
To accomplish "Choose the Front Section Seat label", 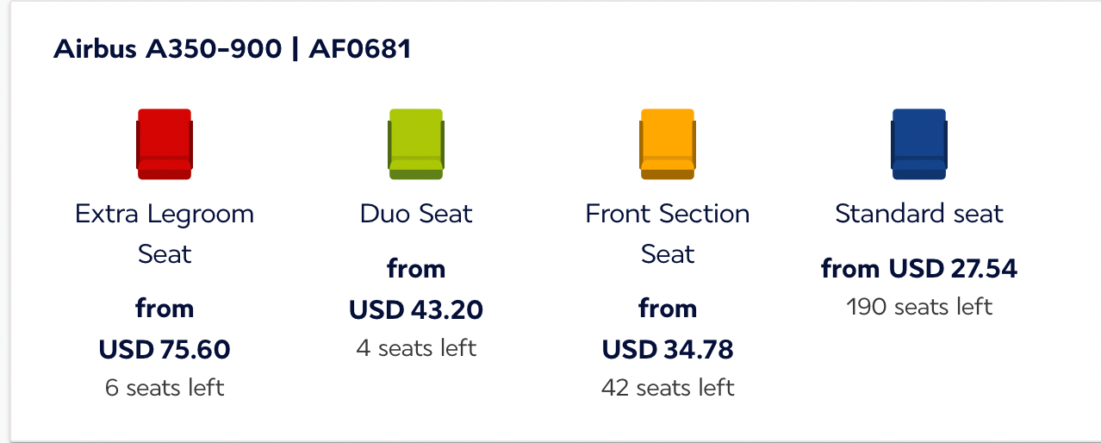I will point(668,234).
